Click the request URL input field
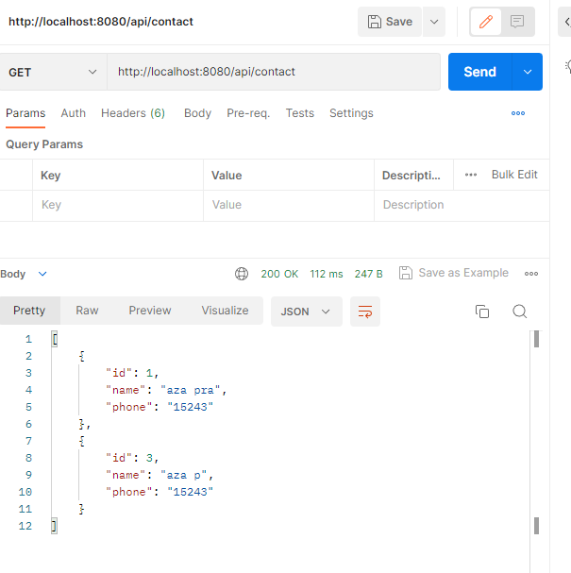 (274, 72)
